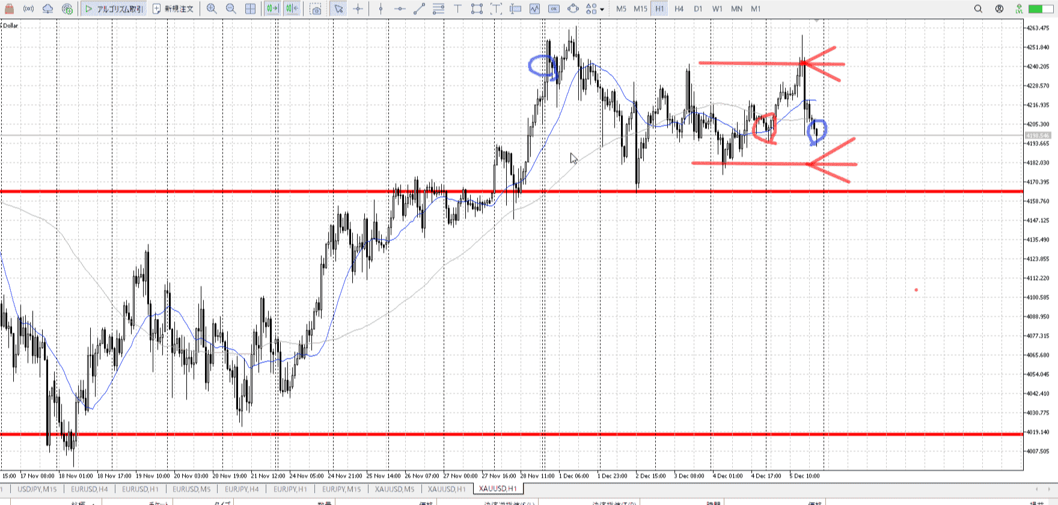Toggle chart auto-scroll to latest bar
Viewport: 1058px width, 505px height.
pyautogui.click(x=272, y=9)
